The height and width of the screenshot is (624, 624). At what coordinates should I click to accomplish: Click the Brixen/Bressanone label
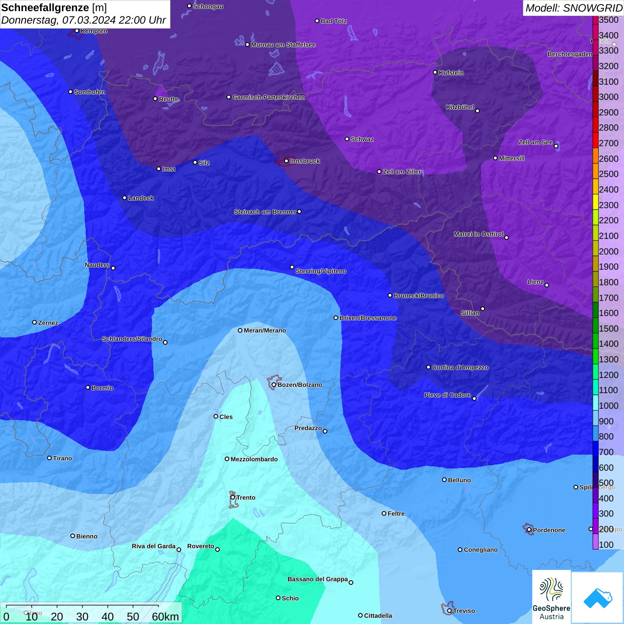(x=368, y=318)
